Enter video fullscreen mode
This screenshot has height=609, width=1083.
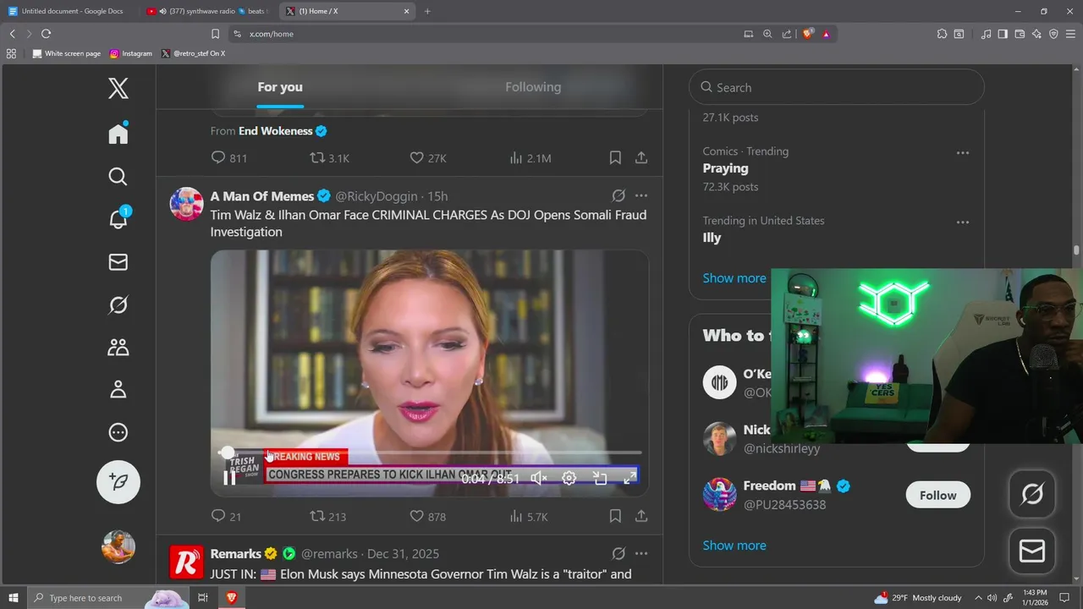tap(630, 478)
